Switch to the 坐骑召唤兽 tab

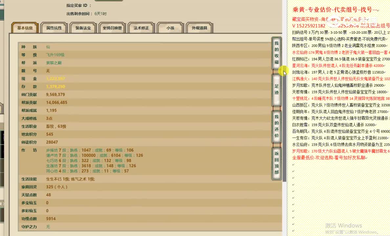pos(112,28)
